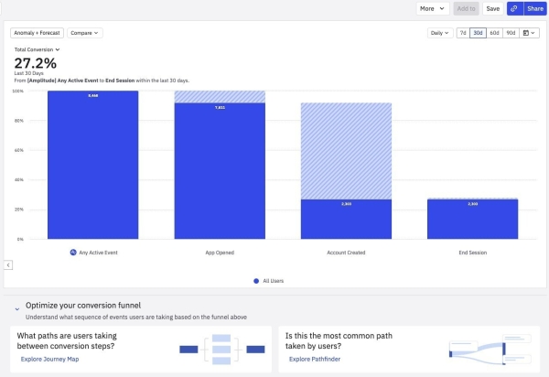Viewport: 549px width, 377px height.
Task: Click the All Users legend color dot
Action: click(255, 280)
